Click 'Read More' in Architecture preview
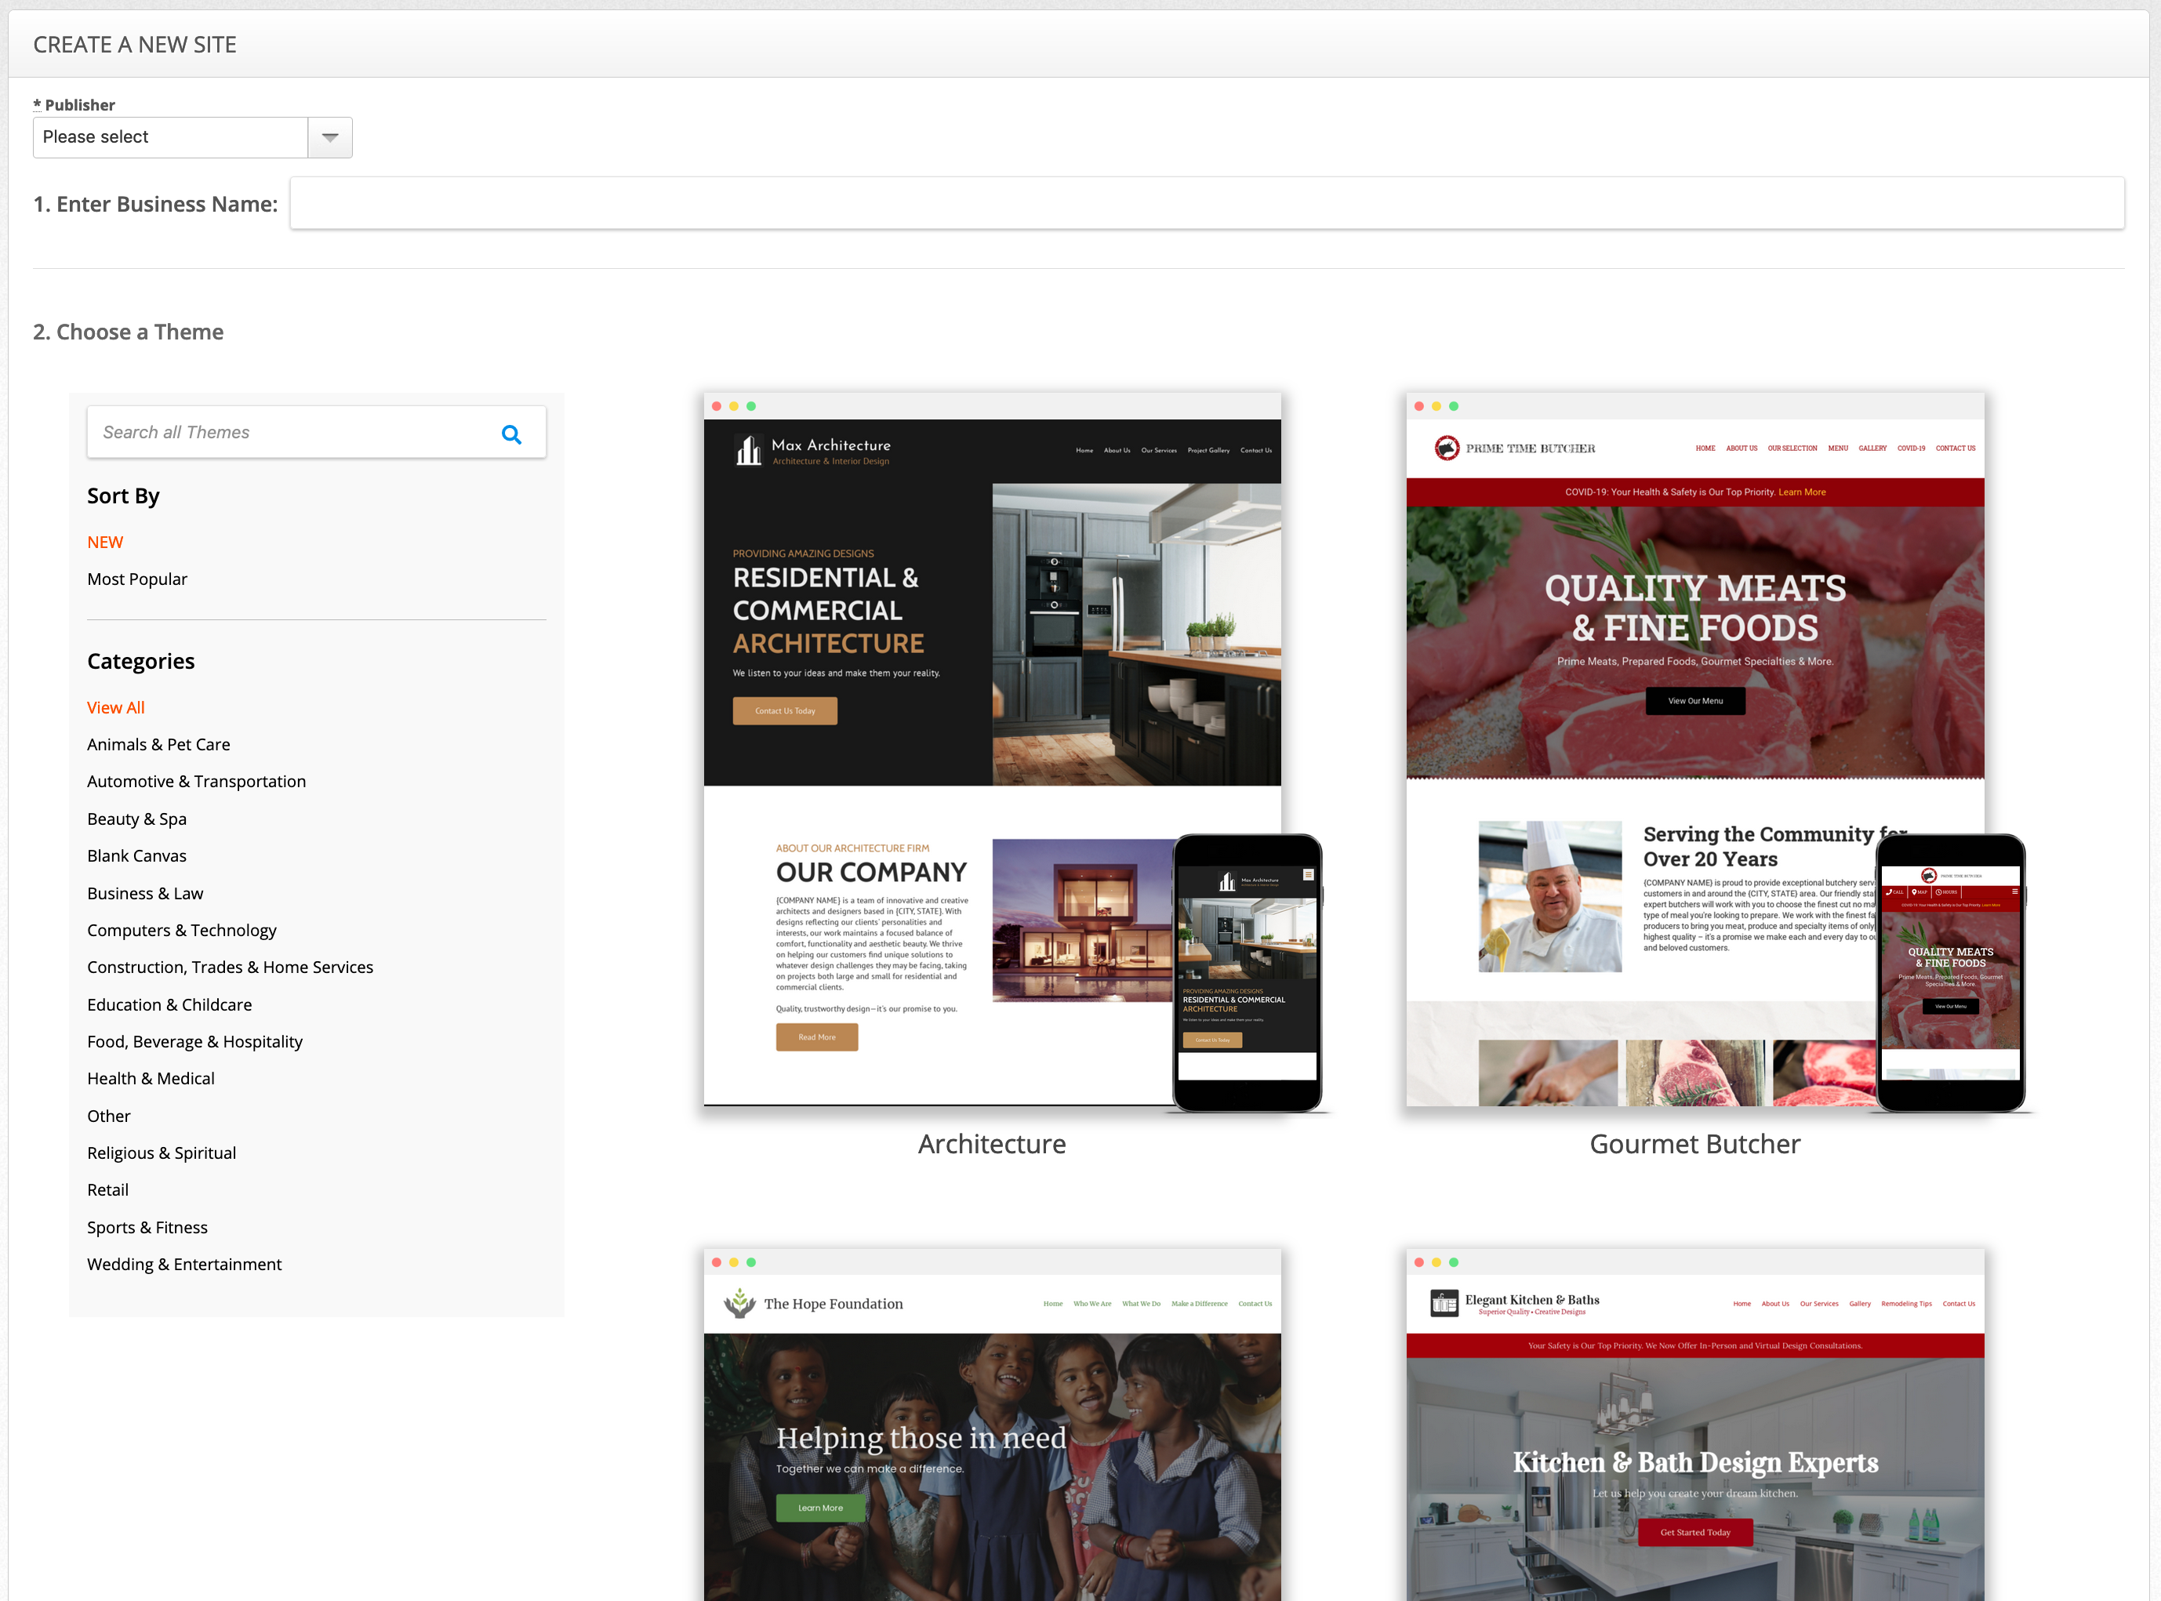The width and height of the screenshot is (2161, 1601). pos(817,1037)
